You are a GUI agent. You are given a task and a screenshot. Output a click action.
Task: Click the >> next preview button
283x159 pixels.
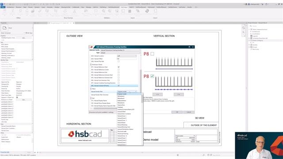(x=179, y=95)
